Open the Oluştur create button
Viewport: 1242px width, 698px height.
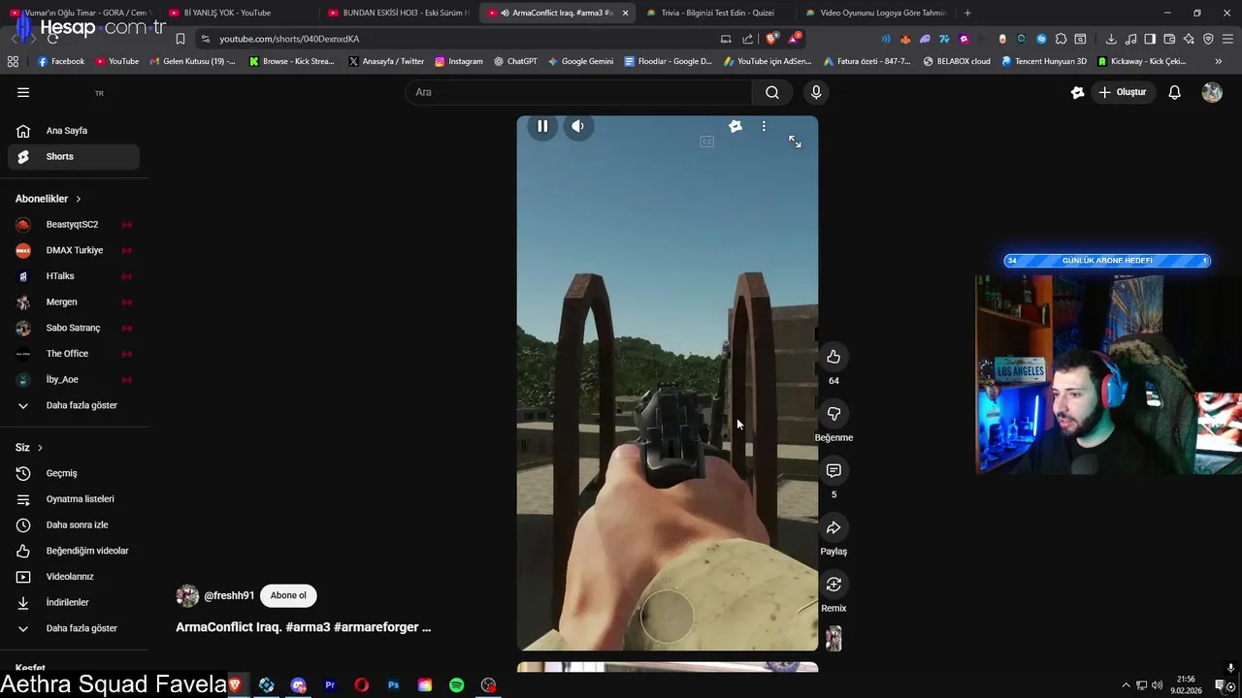pos(1123,92)
